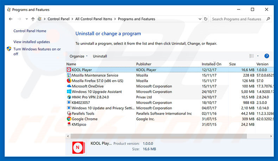Click Control Panel breadcrumb
The image size is (278, 161).
point(58,19)
